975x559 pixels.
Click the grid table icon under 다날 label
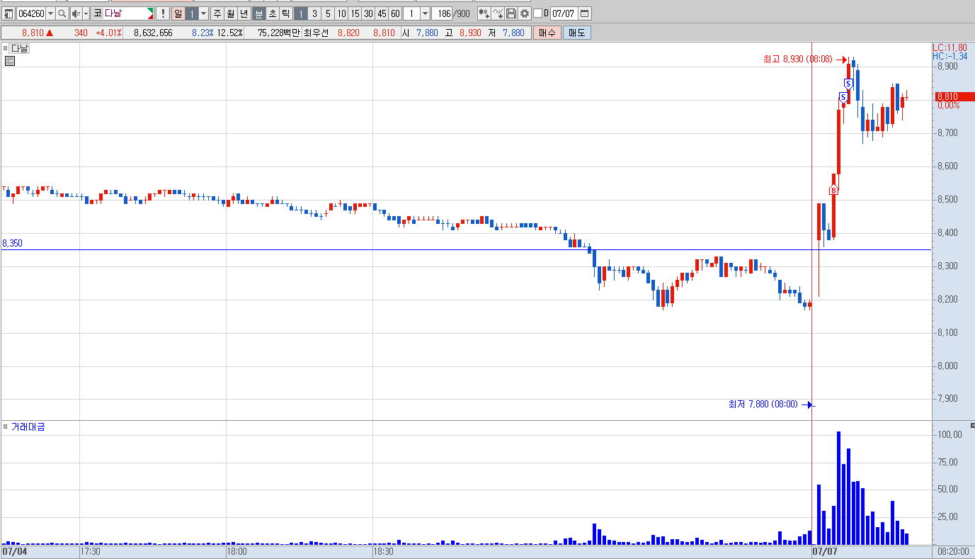pyautogui.click(x=10, y=61)
